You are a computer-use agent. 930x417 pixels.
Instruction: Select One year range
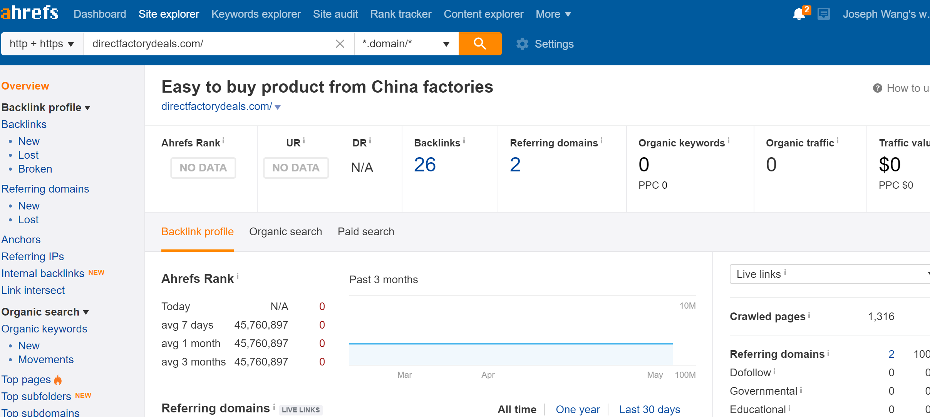[578, 409]
